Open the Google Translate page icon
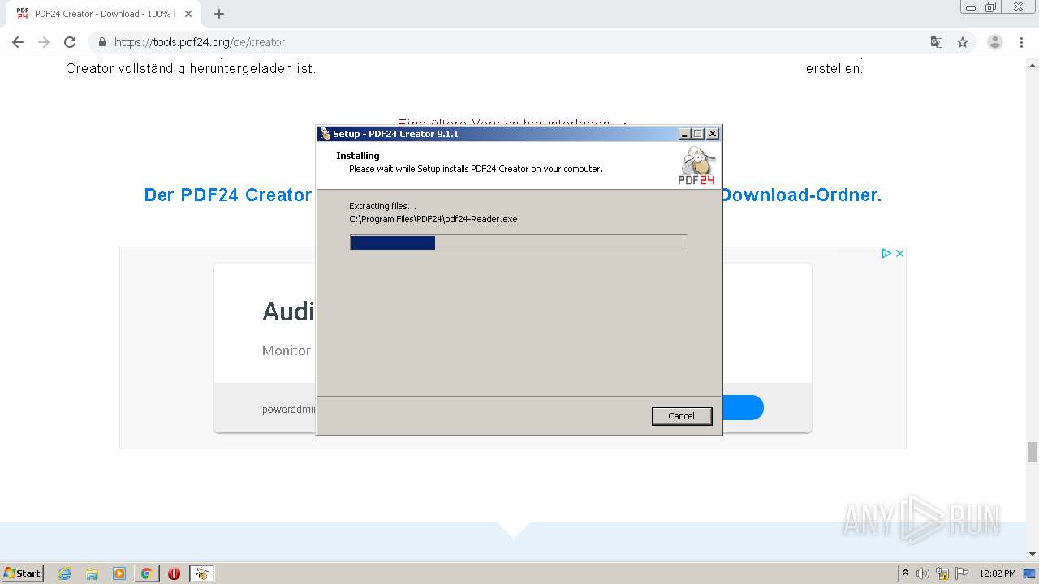This screenshot has width=1039, height=584. (x=936, y=42)
